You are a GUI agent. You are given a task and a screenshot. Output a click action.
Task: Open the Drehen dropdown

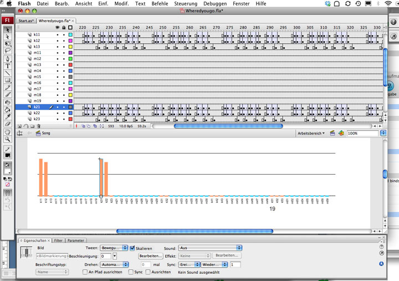(115, 265)
